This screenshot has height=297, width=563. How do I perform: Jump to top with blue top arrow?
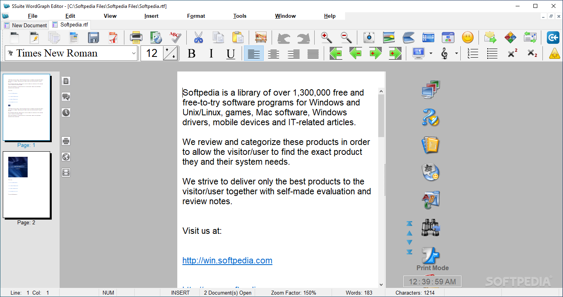[409, 224]
